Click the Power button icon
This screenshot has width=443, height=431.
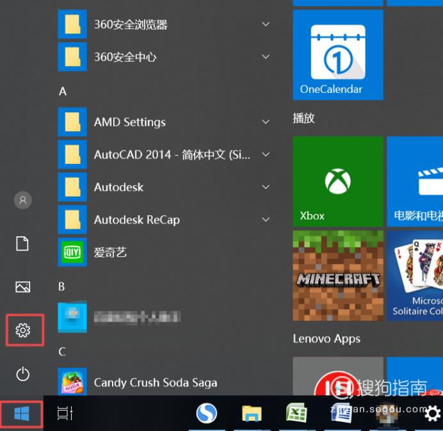click(x=22, y=374)
